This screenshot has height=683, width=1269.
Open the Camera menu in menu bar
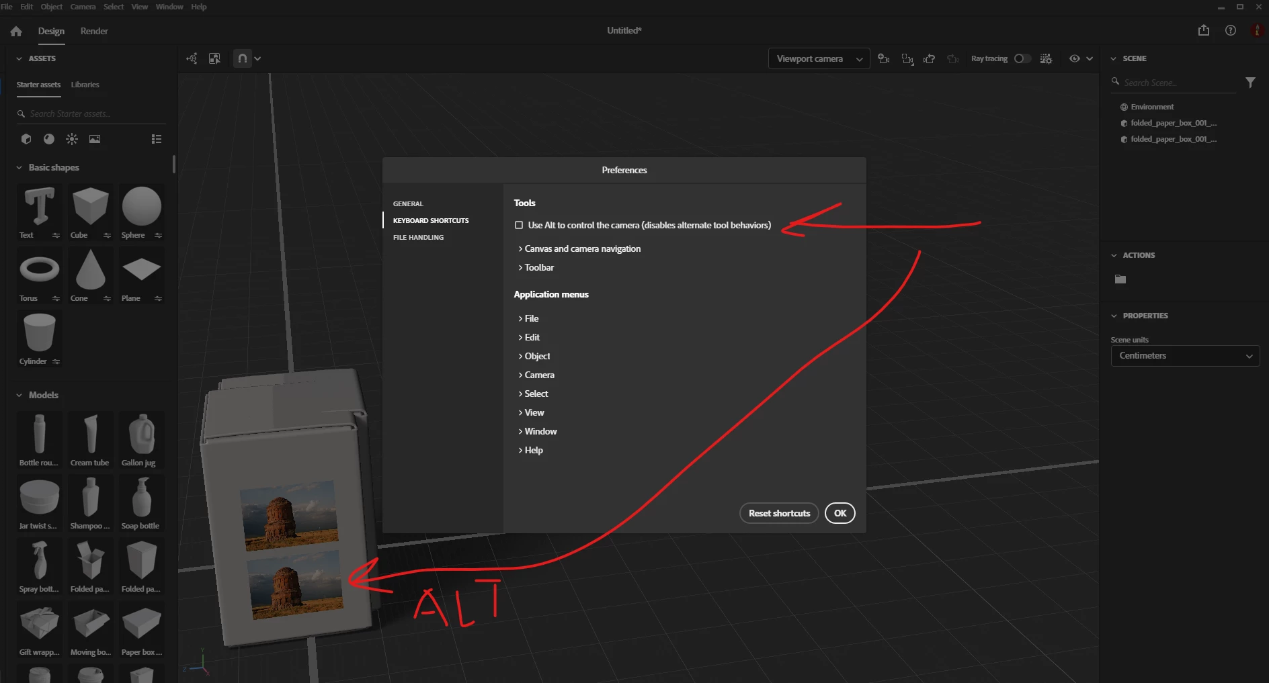[83, 7]
